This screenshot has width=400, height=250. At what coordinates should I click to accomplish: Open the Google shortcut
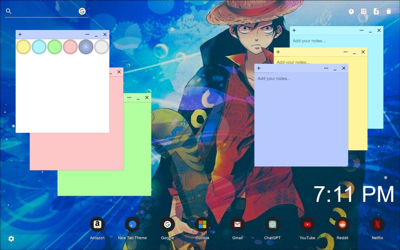[x=167, y=228]
